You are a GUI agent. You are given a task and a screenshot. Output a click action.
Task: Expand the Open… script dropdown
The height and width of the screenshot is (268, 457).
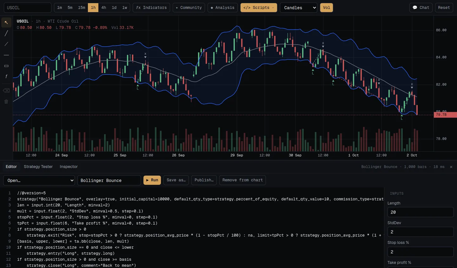tap(39, 180)
